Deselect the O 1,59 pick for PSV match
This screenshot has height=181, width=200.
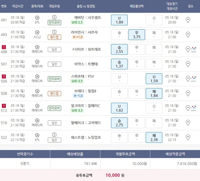tap(154, 79)
